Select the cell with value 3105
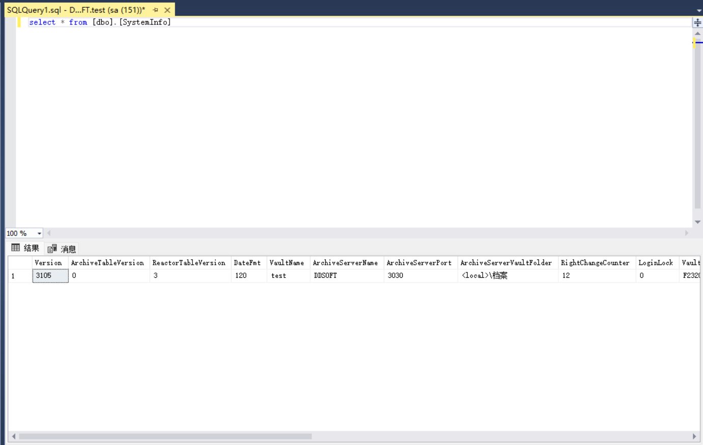 (x=50, y=276)
